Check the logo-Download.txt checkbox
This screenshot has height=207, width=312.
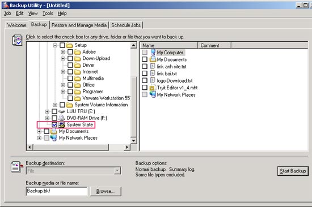coord(145,80)
